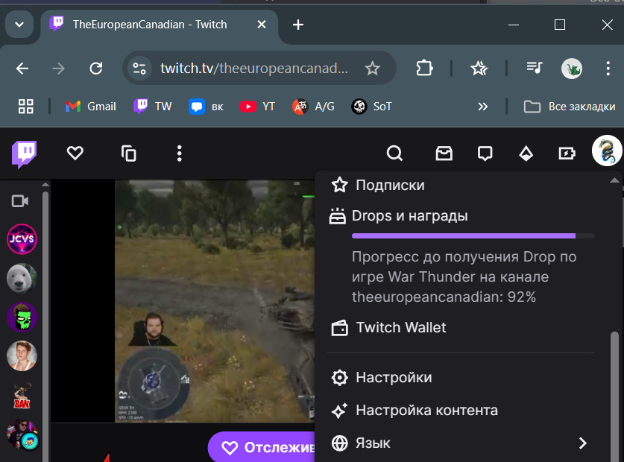This screenshot has width=624, height=462.
Task: Open the Twitch home logo
Action: click(25, 154)
